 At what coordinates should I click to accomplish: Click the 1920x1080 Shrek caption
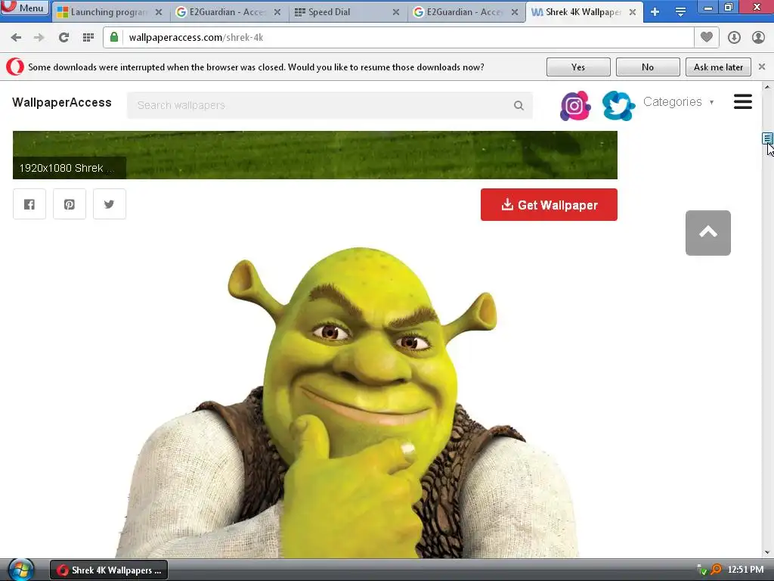click(x=69, y=168)
